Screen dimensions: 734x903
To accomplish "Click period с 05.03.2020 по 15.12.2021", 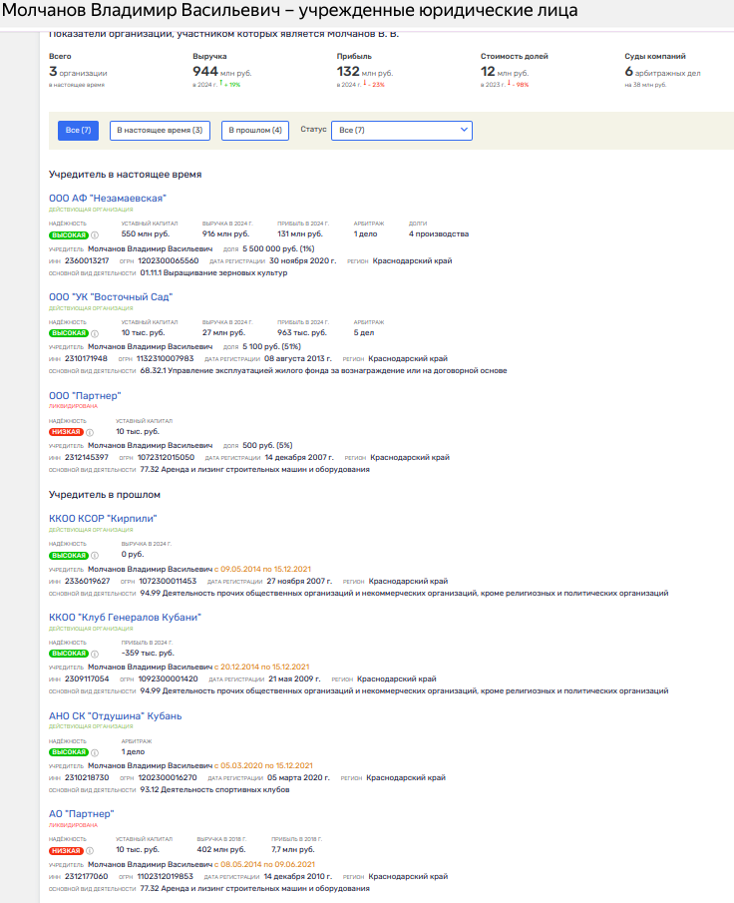I will coord(263,766).
